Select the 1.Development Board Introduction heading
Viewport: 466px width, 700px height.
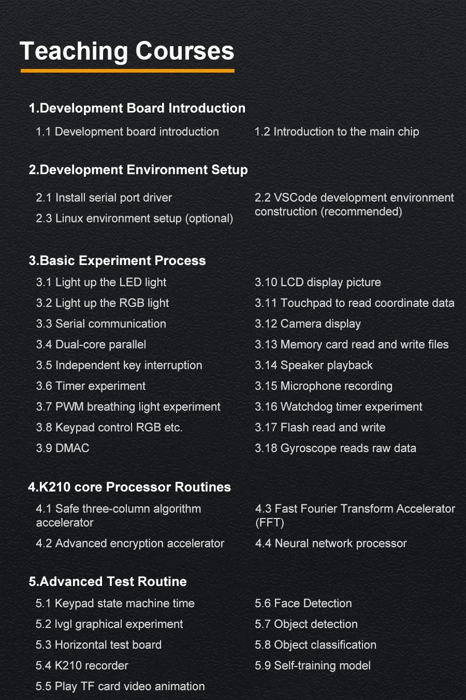tap(137, 108)
